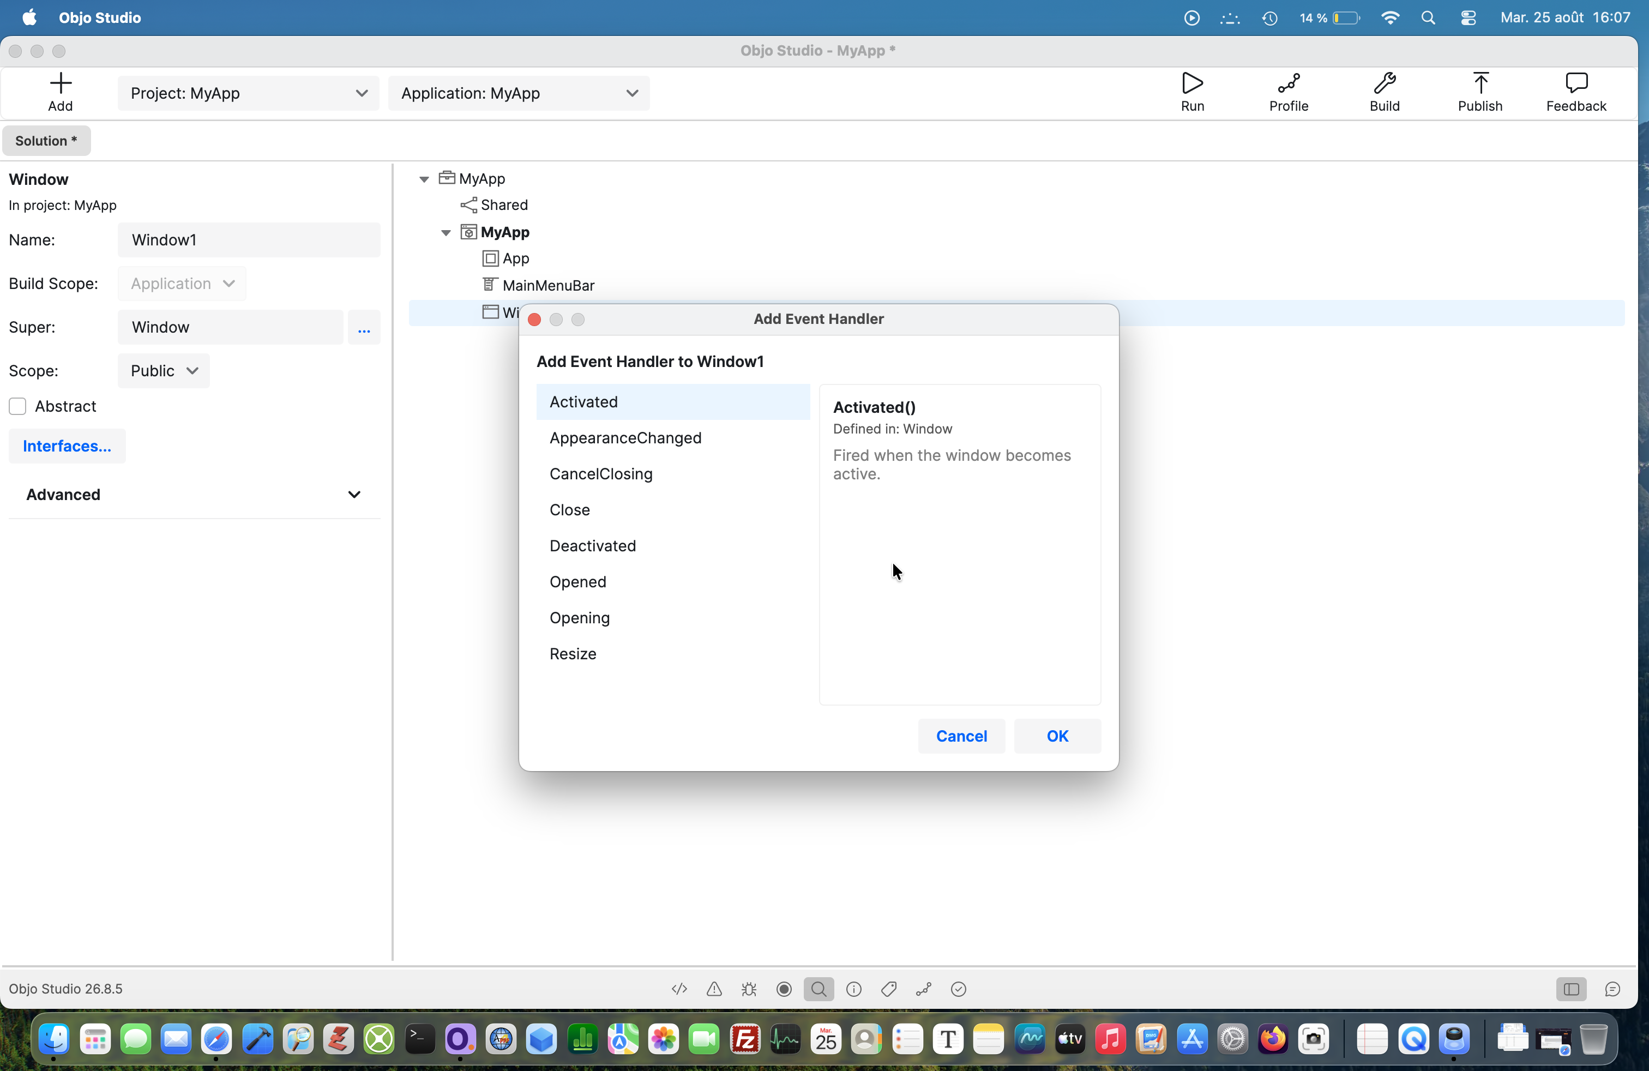The height and width of the screenshot is (1071, 1649).
Task: Open the Profile tool in toolbar
Action: coord(1288,92)
